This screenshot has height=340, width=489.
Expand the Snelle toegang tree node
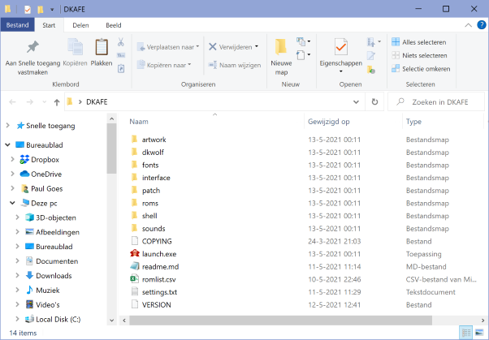click(x=8, y=126)
